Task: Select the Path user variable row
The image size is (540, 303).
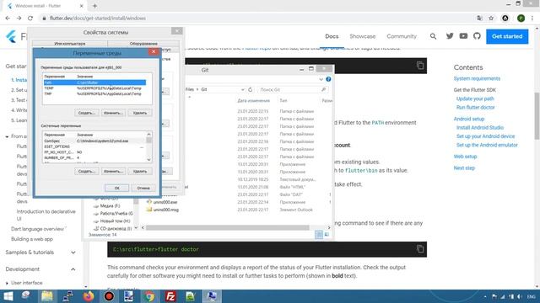Action: 94,82
